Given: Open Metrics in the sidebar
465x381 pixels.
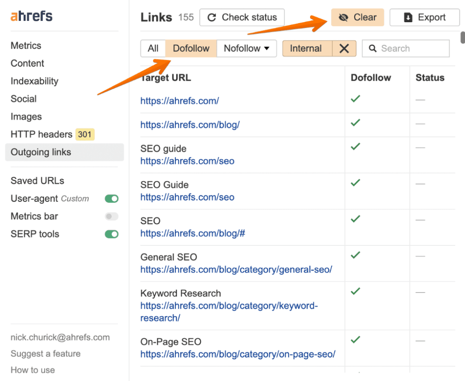Looking at the screenshot, I should (x=26, y=46).
